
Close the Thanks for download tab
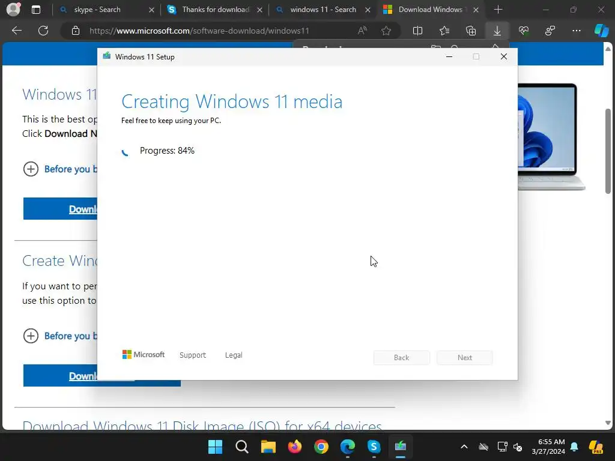click(x=259, y=10)
